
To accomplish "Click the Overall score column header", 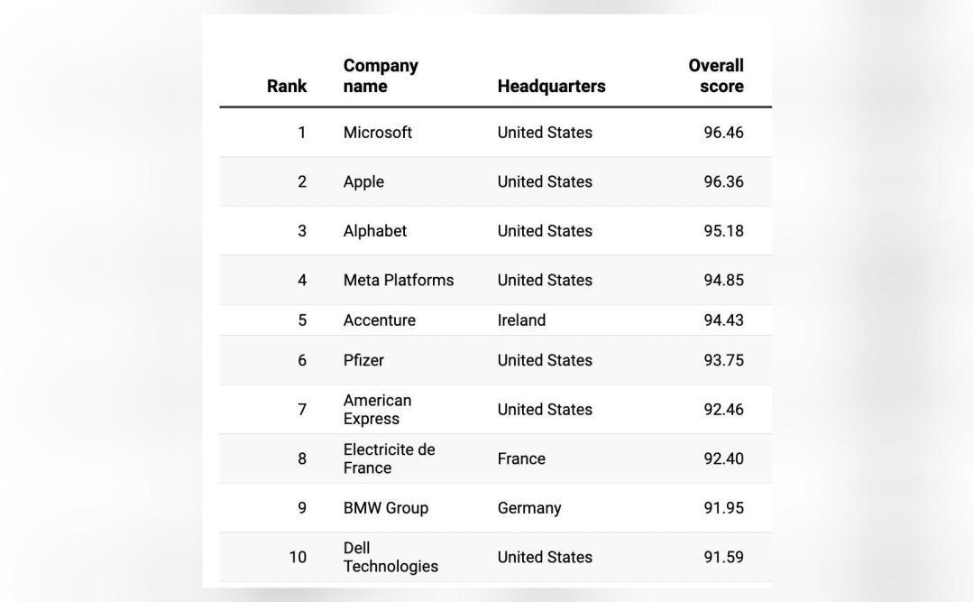I will (715, 76).
